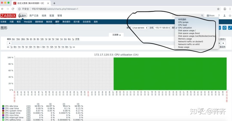
Task: Go to 聚合图形 submenu tab
Action: click(66, 22)
